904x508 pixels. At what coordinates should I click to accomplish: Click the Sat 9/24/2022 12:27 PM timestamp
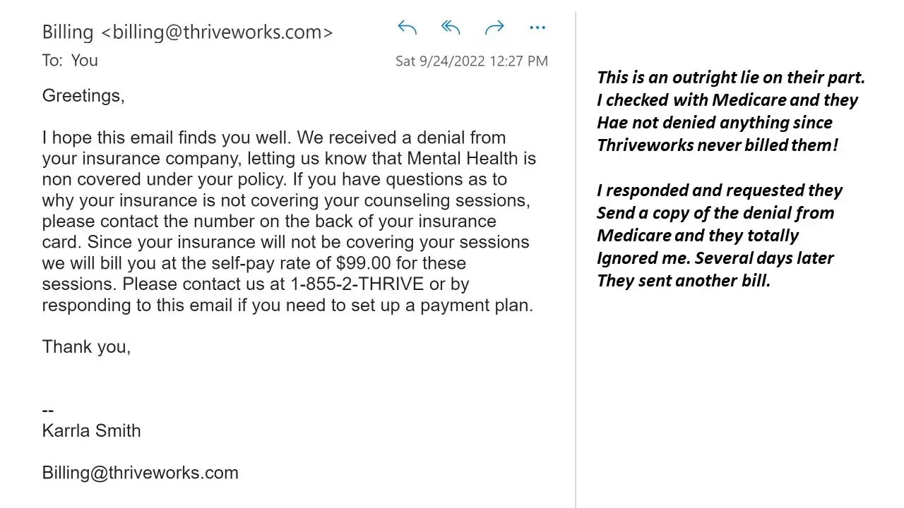click(x=471, y=61)
